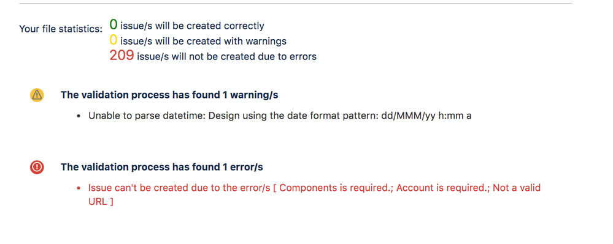Click 'issue/s will be created with warnings' text
Viewport: 613px width, 244px height.
click(203, 41)
